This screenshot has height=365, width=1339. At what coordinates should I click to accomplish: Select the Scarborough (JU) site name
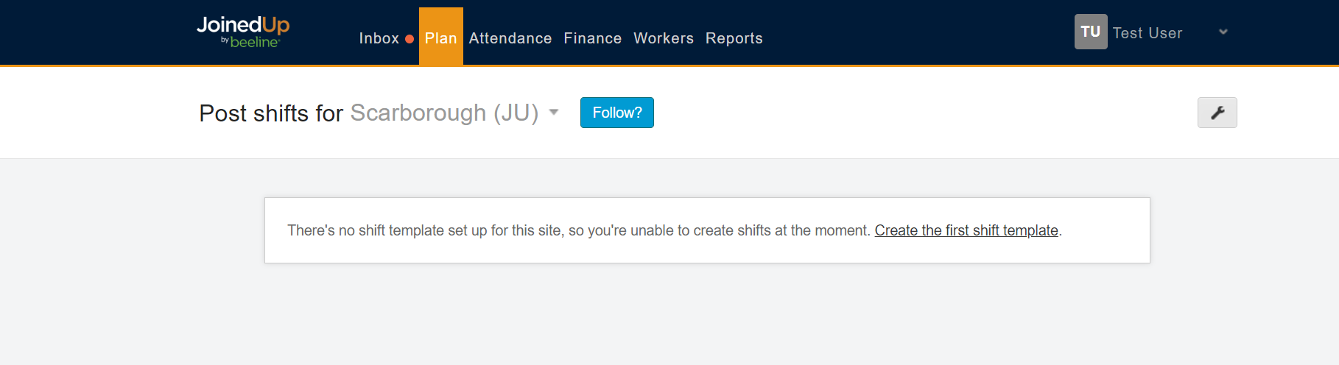[444, 113]
